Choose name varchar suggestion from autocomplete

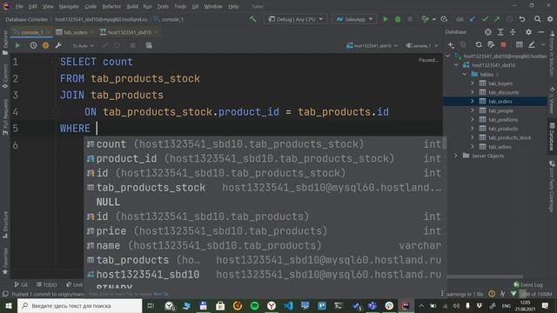pos(265,245)
